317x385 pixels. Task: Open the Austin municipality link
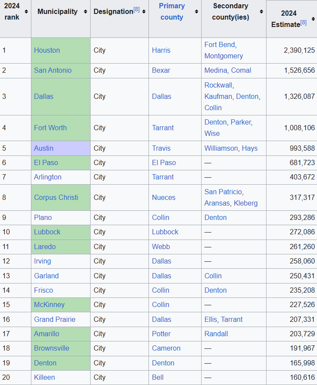pyautogui.click(x=44, y=149)
